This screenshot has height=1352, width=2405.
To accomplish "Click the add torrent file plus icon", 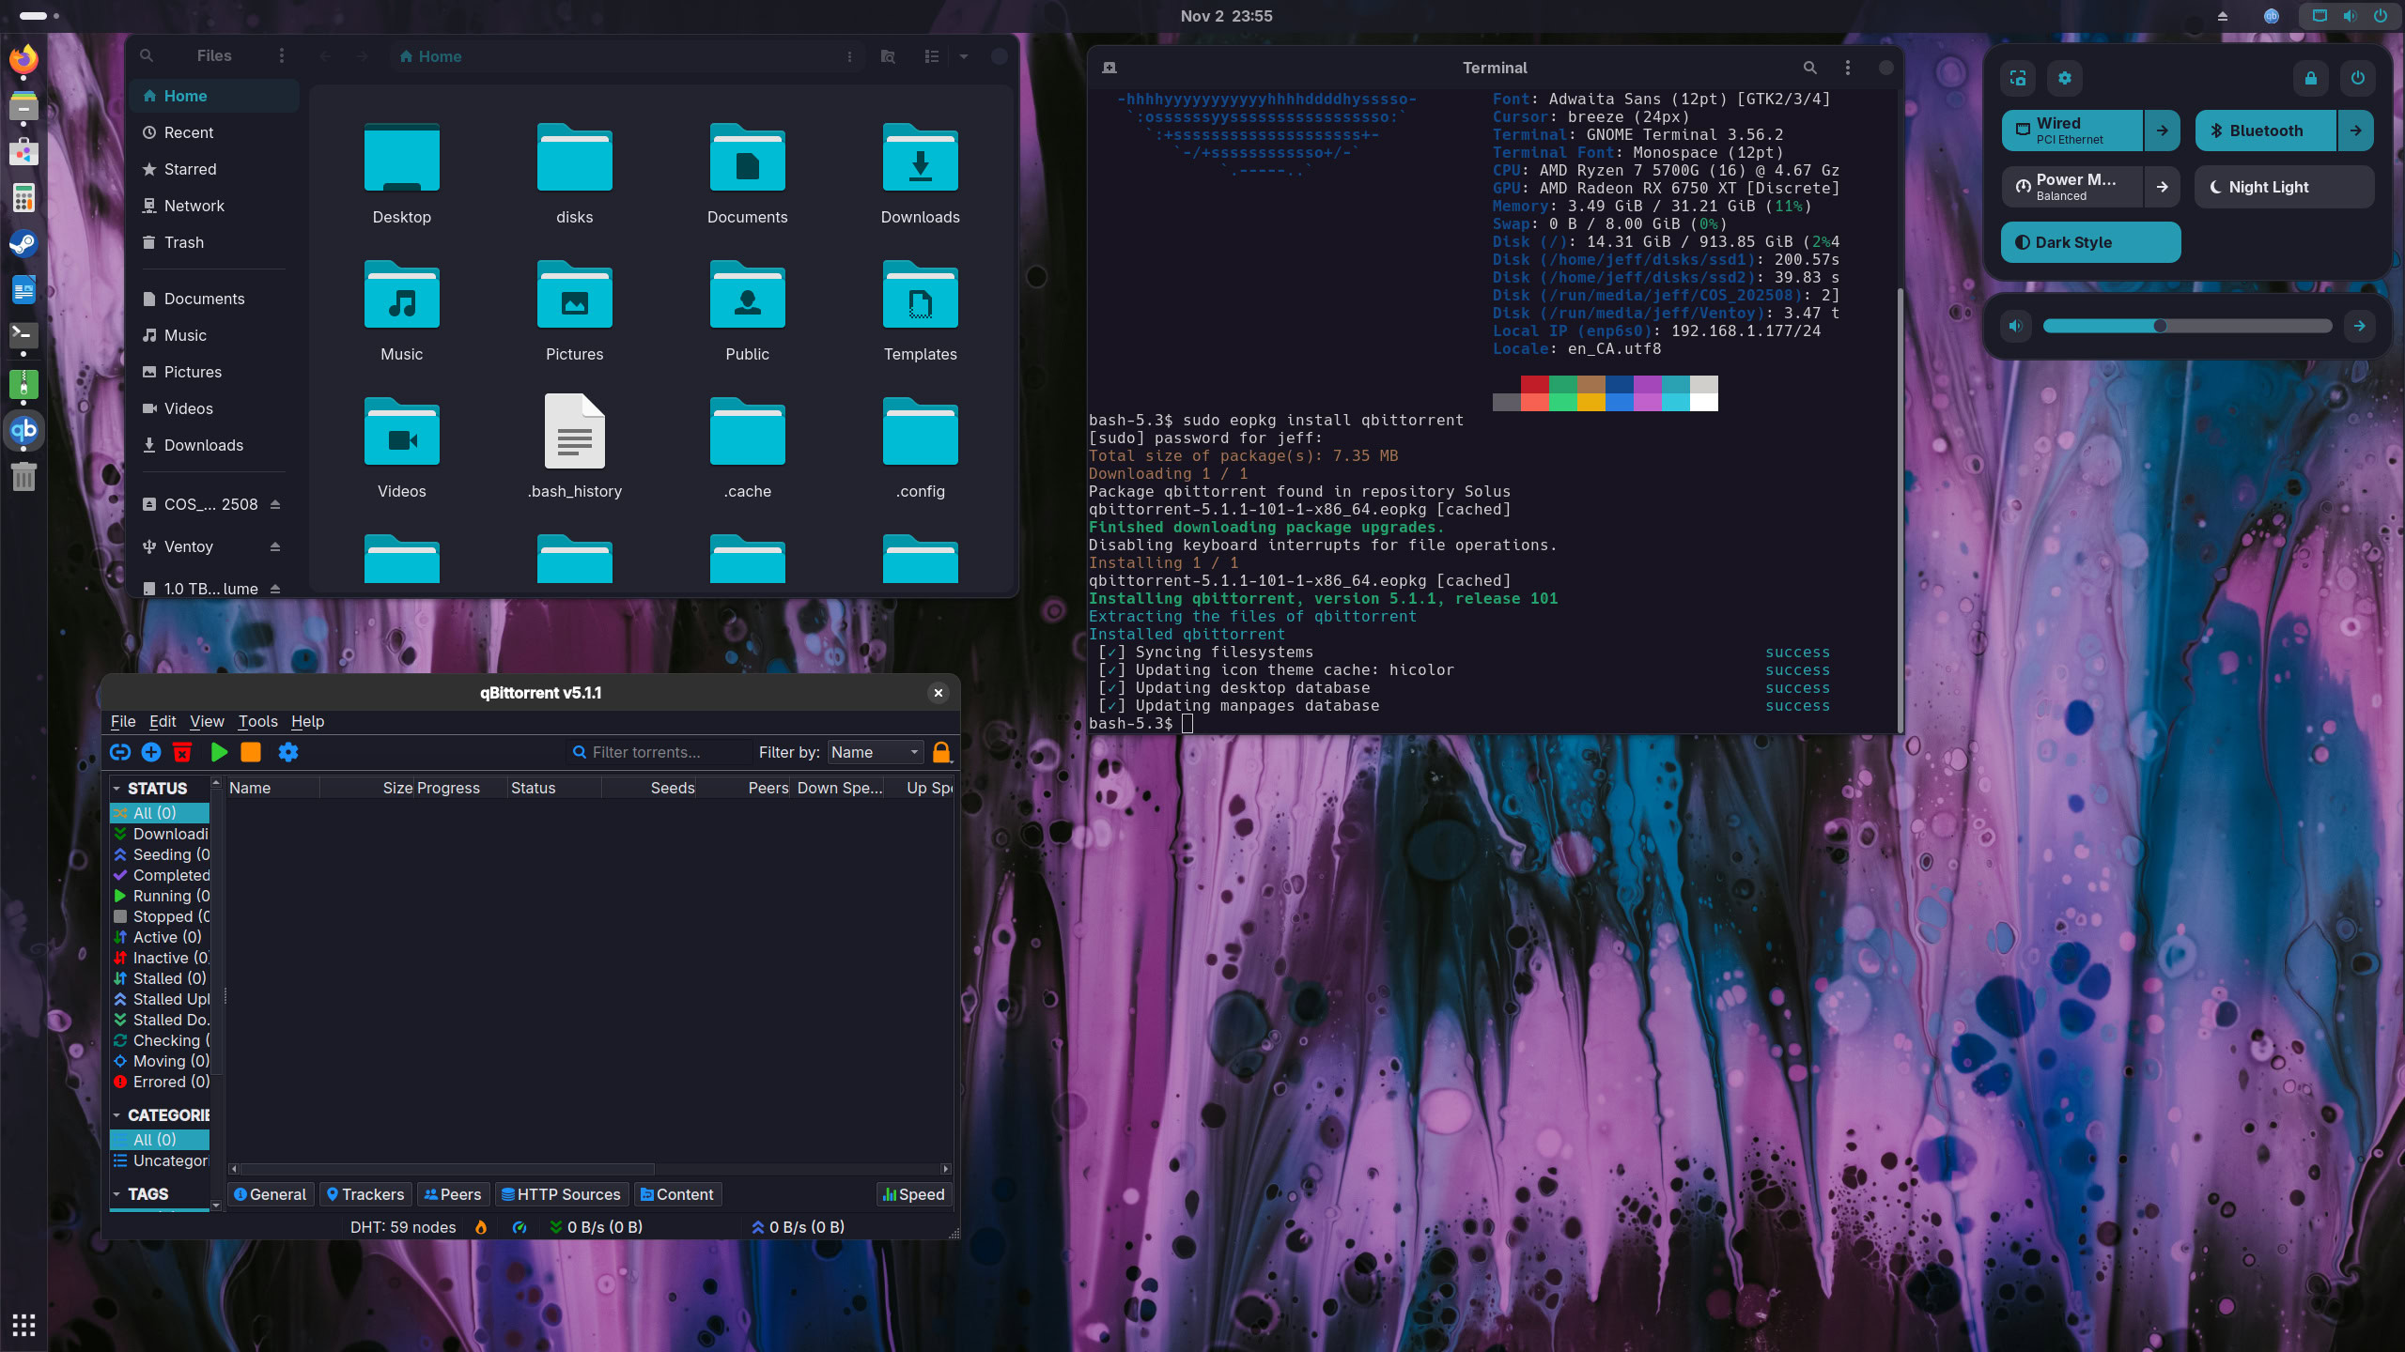I will (x=151, y=752).
